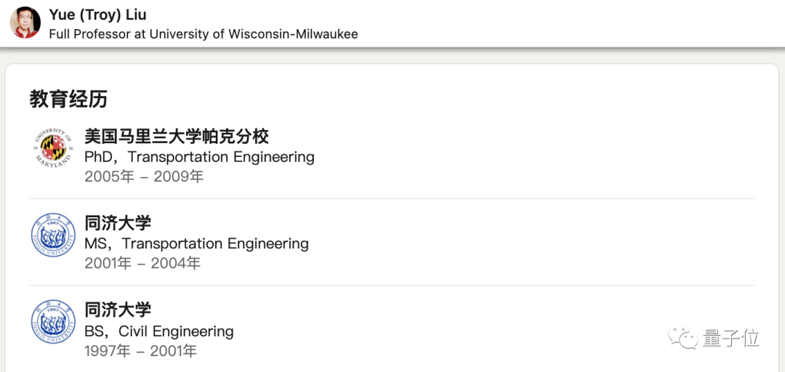
Task: Click the 'BS, Civil Engineering' line
Action: click(159, 331)
